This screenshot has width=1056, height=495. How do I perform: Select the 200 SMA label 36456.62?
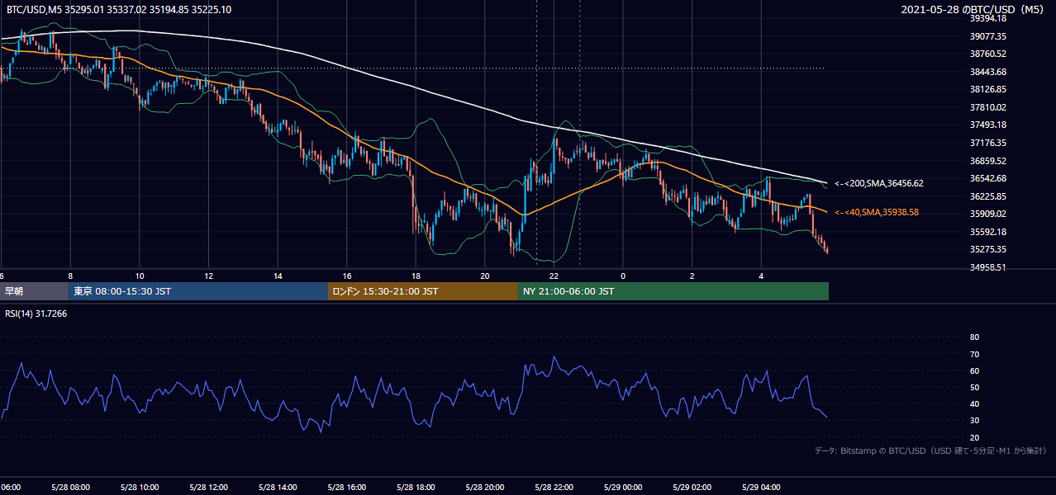click(x=879, y=183)
